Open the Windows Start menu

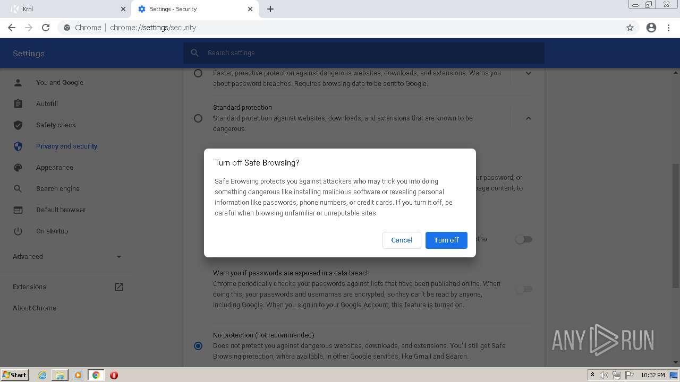click(x=15, y=375)
